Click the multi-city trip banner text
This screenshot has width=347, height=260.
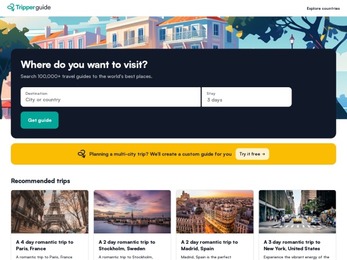[160, 154]
